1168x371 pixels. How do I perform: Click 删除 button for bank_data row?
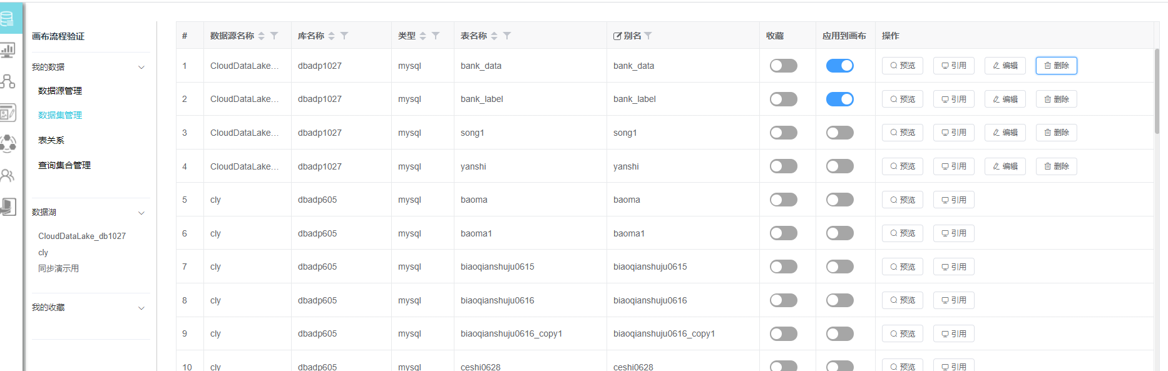point(1056,66)
